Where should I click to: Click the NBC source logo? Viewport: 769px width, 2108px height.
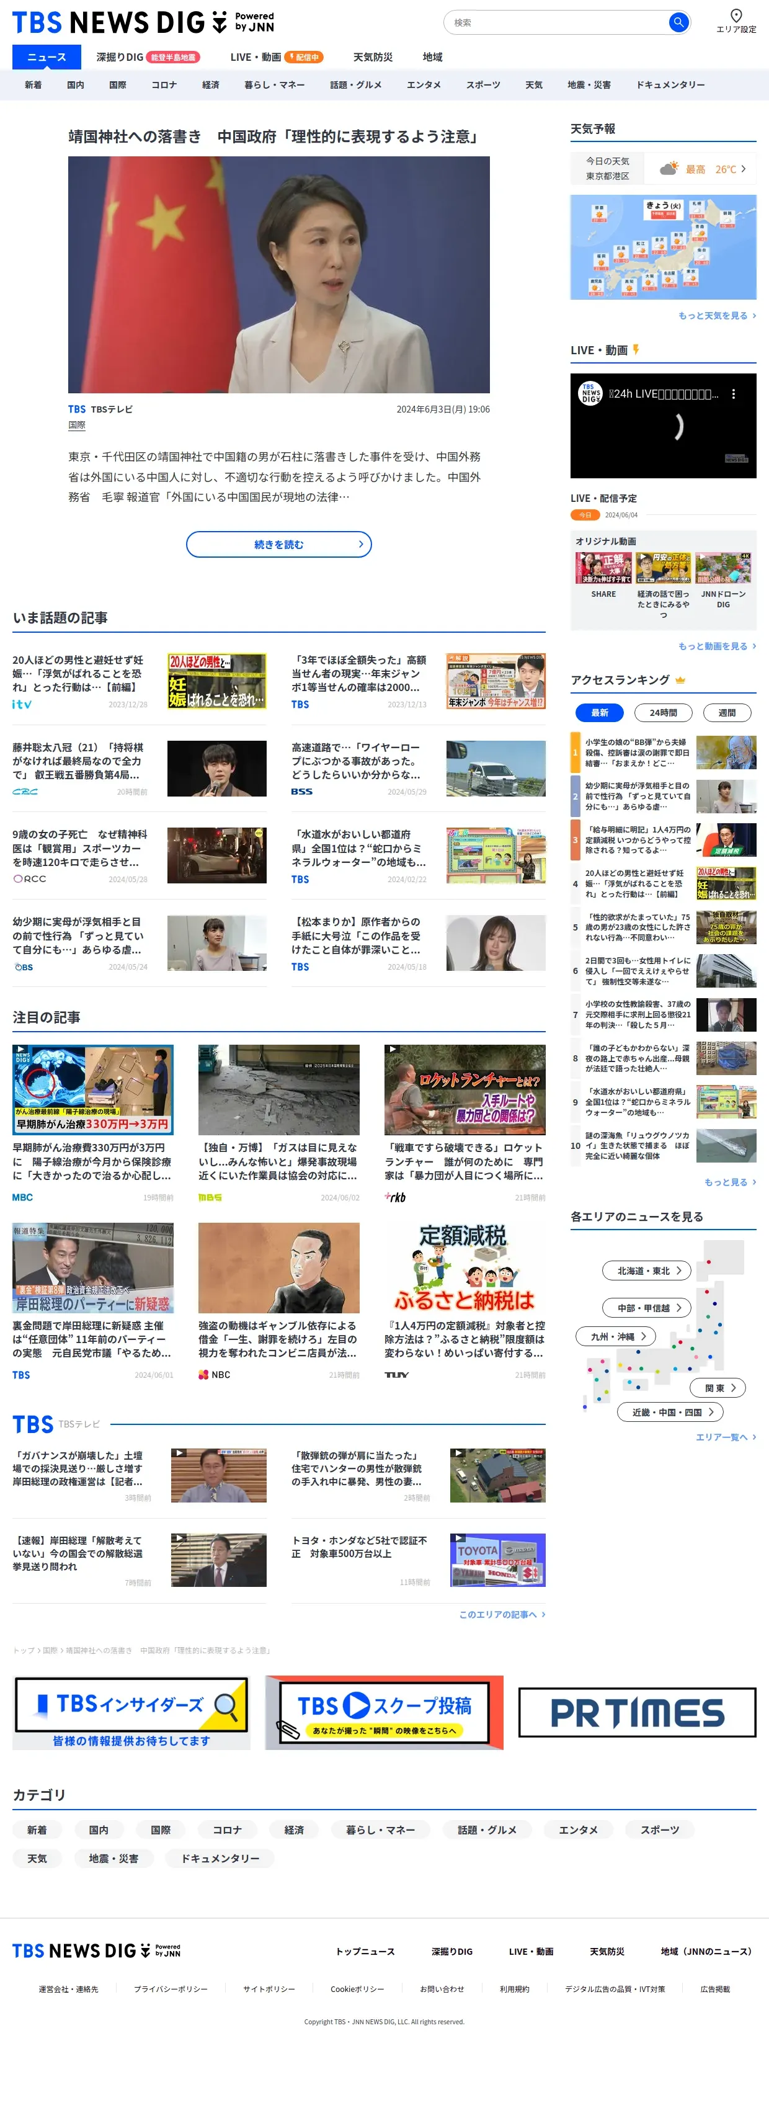(x=215, y=1375)
